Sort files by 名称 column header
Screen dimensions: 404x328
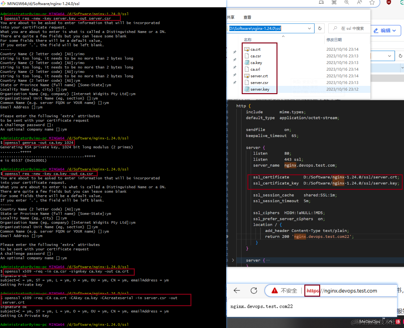[248, 40]
